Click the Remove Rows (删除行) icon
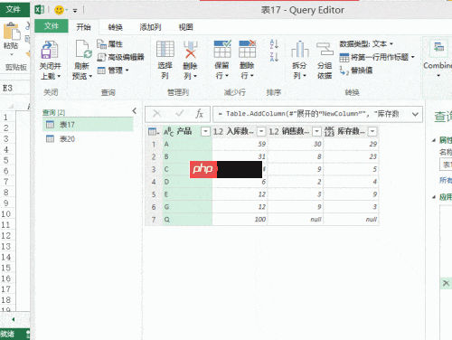This screenshot has width=452, height=340. 248,49
